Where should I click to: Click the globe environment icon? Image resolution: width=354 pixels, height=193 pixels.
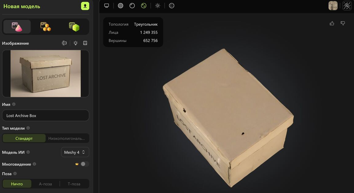[x=171, y=6]
